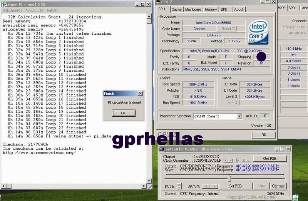Minimize the SetFSB window
Viewport: 308px width, 201px height.
pos(277,149)
